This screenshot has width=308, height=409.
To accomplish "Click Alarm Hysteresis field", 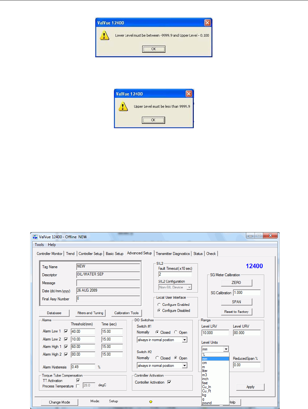I will tap(83, 367).
